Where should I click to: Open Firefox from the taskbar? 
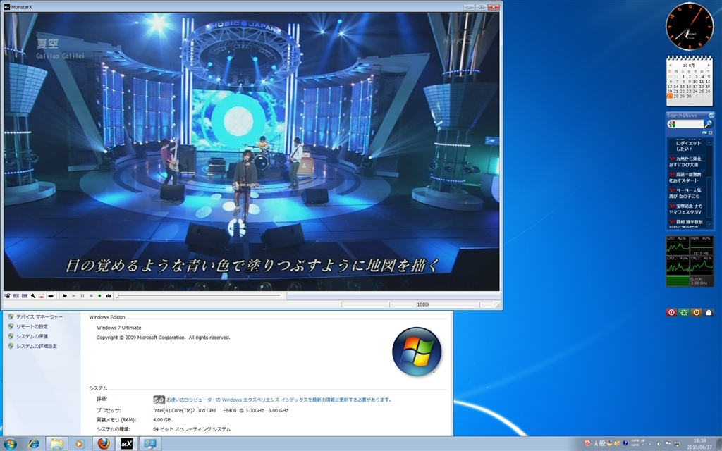click(103, 443)
